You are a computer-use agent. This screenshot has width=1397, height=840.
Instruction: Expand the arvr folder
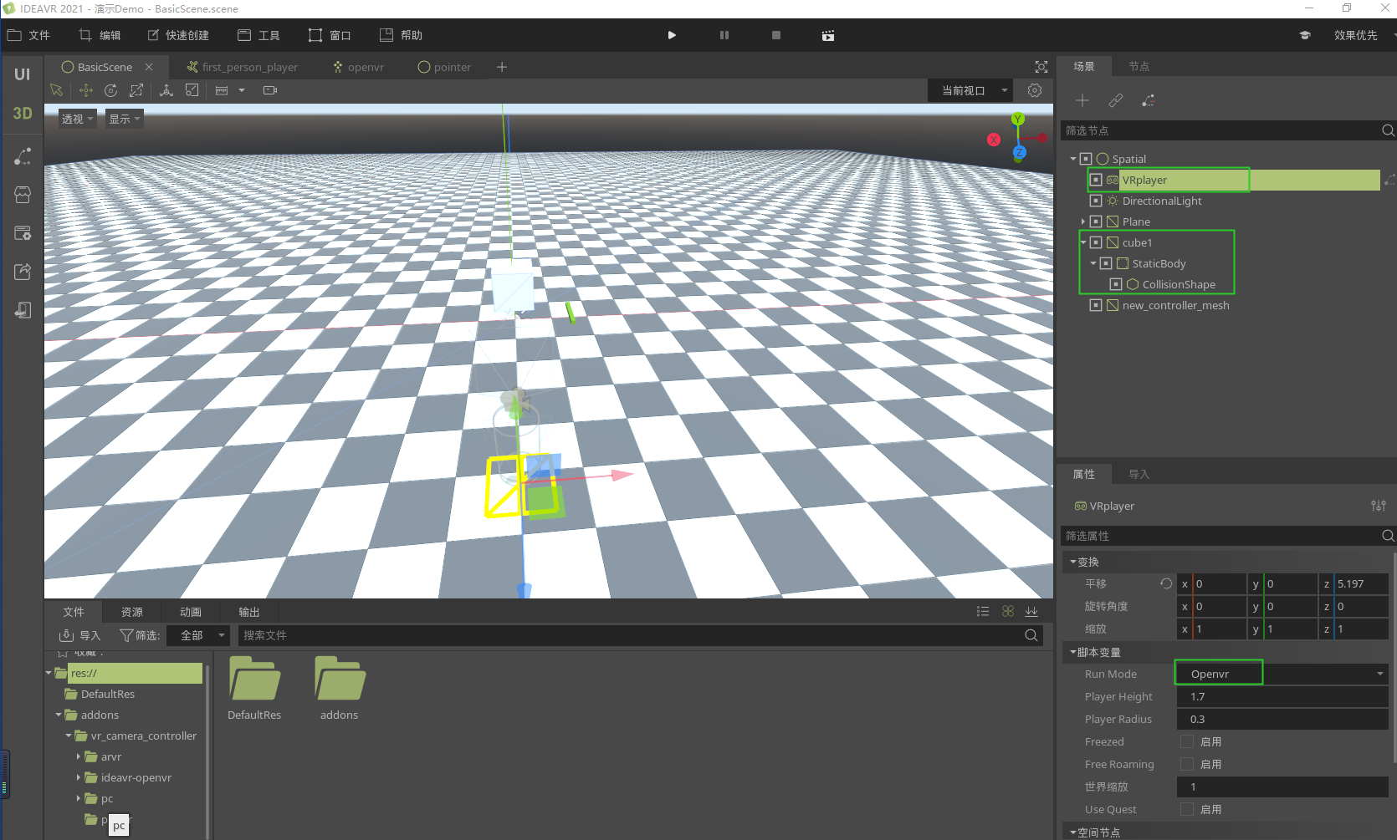79,756
